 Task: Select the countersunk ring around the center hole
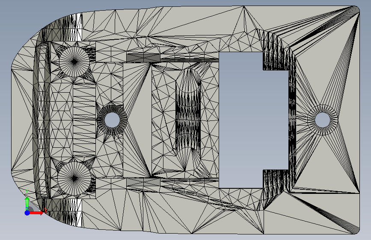coord(112,120)
